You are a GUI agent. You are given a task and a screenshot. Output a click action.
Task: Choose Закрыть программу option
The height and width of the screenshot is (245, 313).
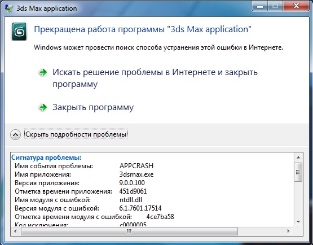[93, 107]
